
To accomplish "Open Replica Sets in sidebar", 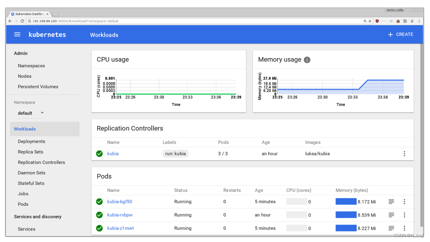I will (x=30, y=152).
